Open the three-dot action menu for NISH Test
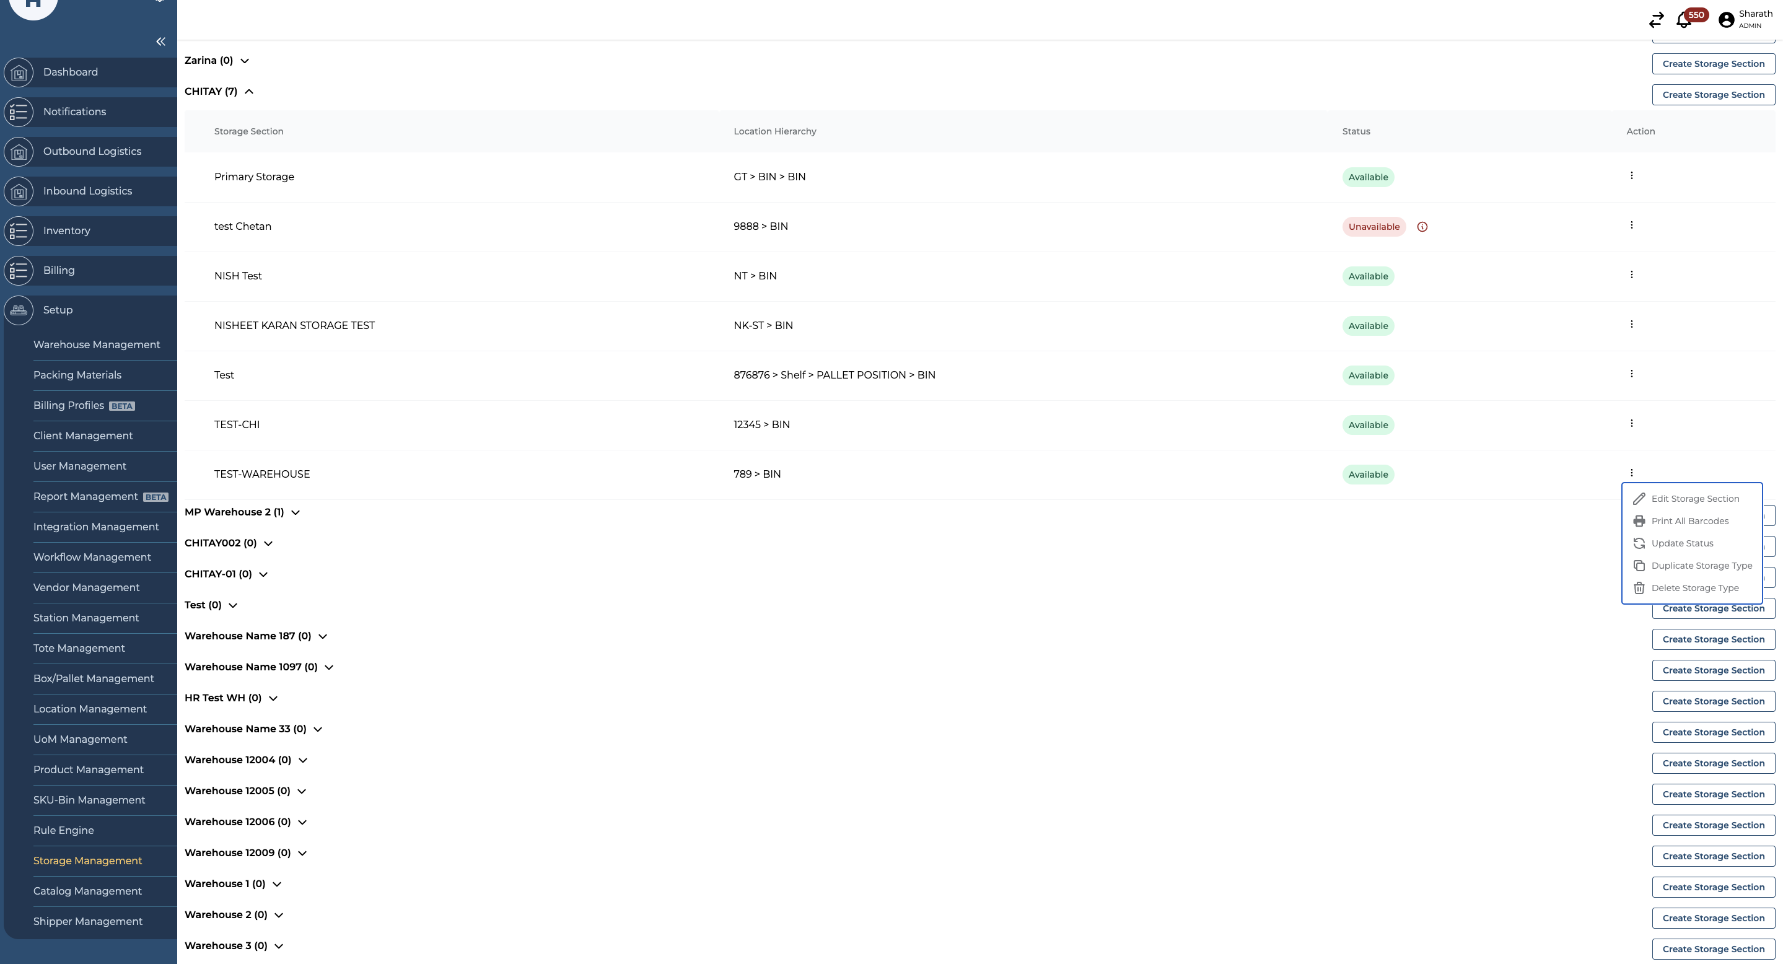Viewport: 1783px width, 964px height. 1631,274
